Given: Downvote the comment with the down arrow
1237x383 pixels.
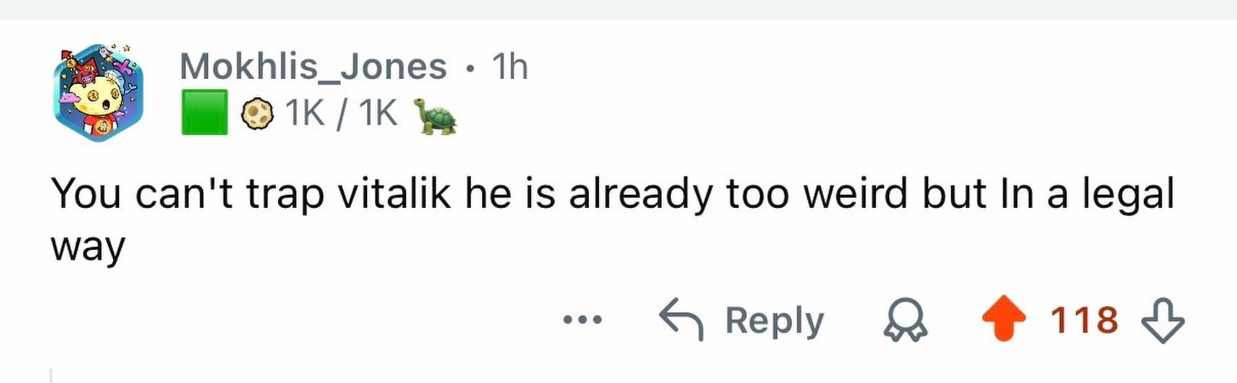Looking at the screenshot, I should tap(1162, 320).
